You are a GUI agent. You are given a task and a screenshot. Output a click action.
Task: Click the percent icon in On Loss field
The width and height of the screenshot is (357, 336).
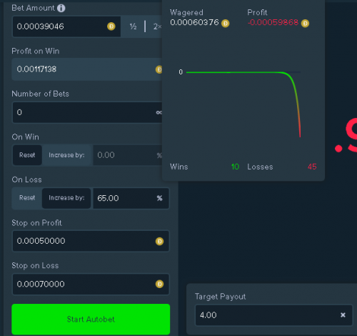tap(159, 198)
